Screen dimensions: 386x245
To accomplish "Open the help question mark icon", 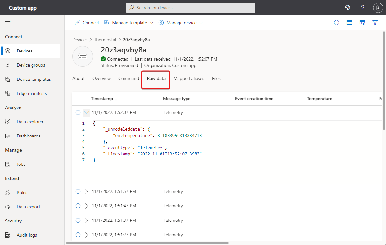I will [363, 8].
